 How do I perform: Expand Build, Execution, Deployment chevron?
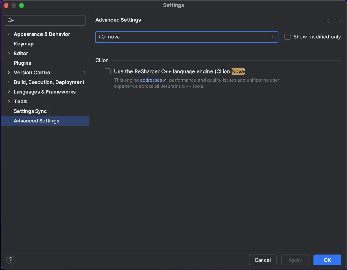(x=9, y=82)
